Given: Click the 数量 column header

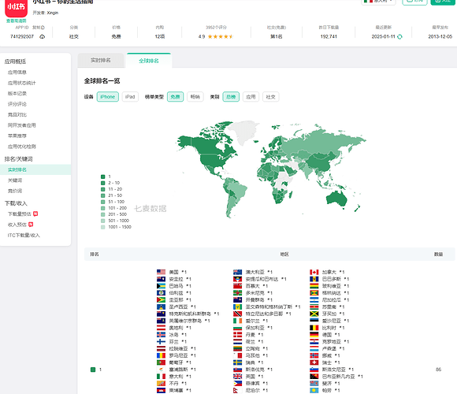Looking at the screenshot, I should click(438, 254).
